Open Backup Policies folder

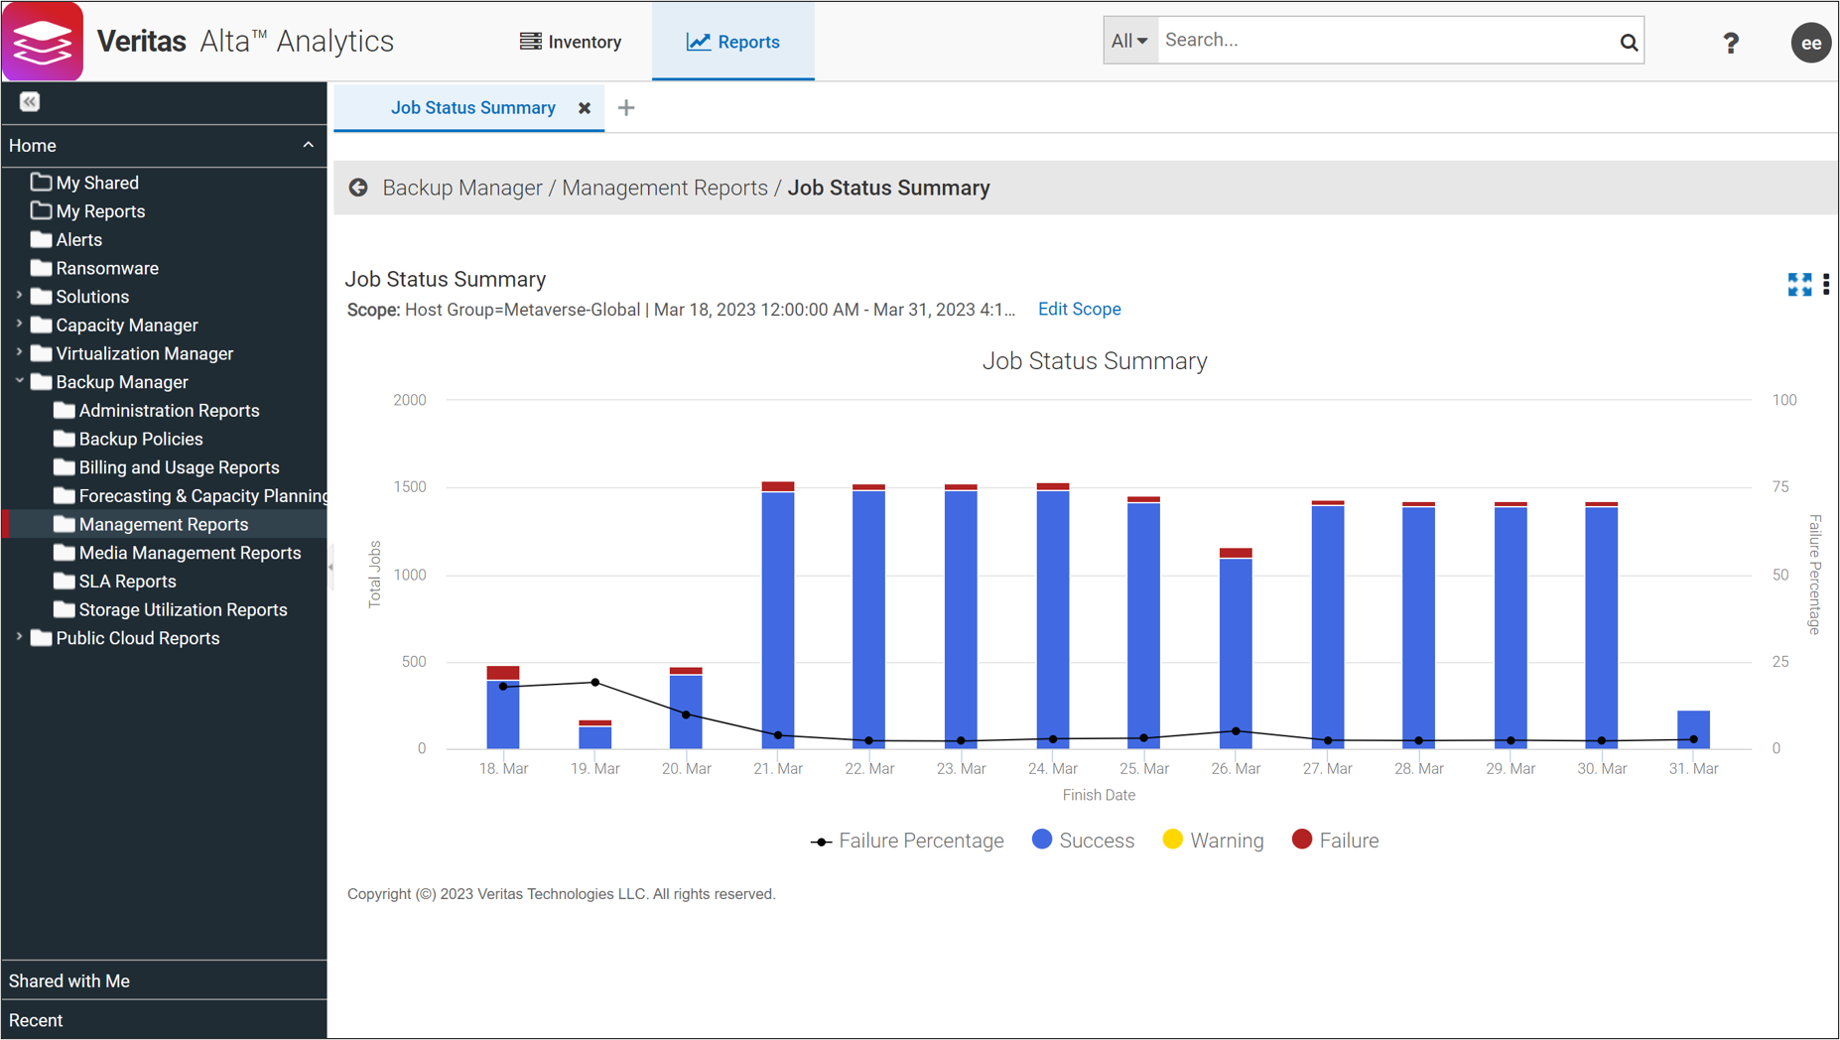[129, 439]
